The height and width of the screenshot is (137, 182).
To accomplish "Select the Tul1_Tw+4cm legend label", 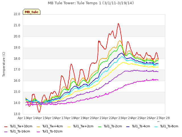I will tap(52, 126).
